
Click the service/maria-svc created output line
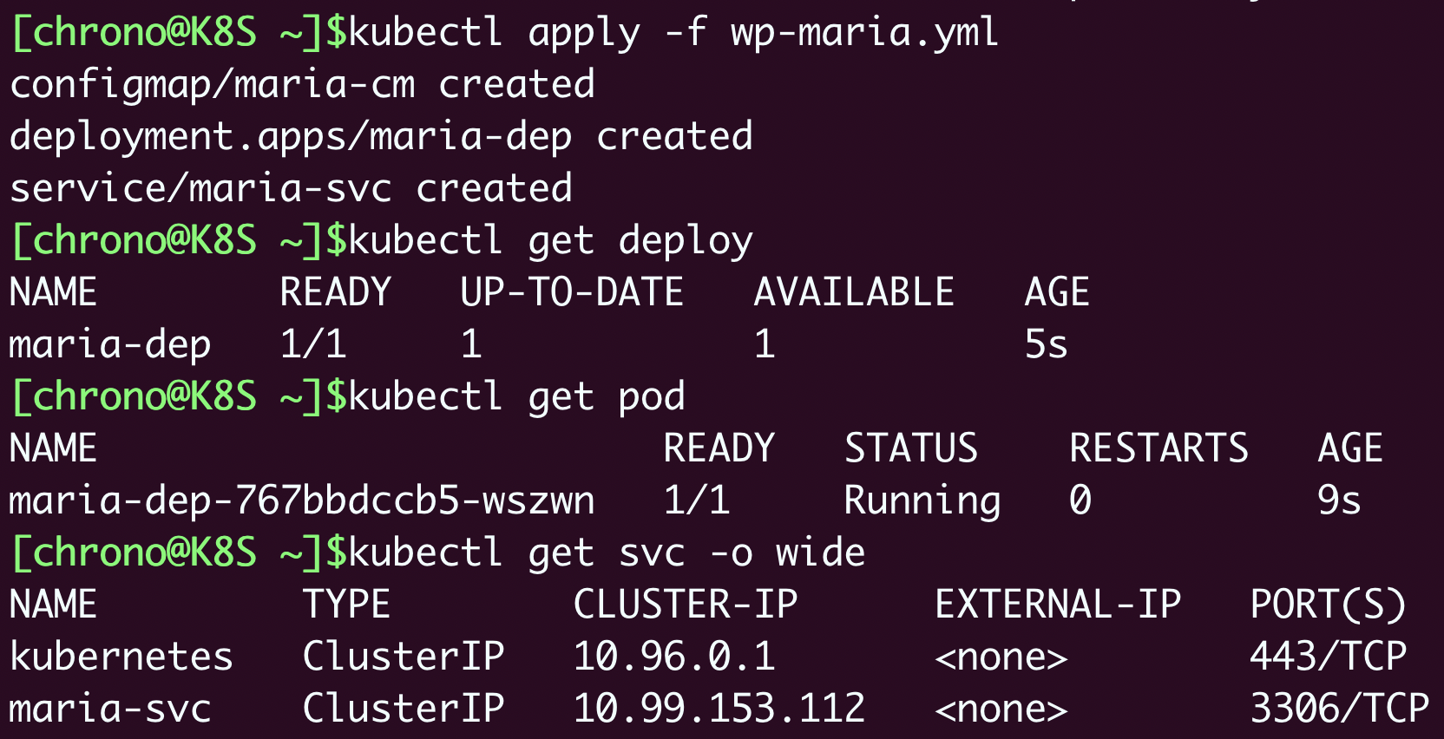pyautogui.click(x=291, y=189)
